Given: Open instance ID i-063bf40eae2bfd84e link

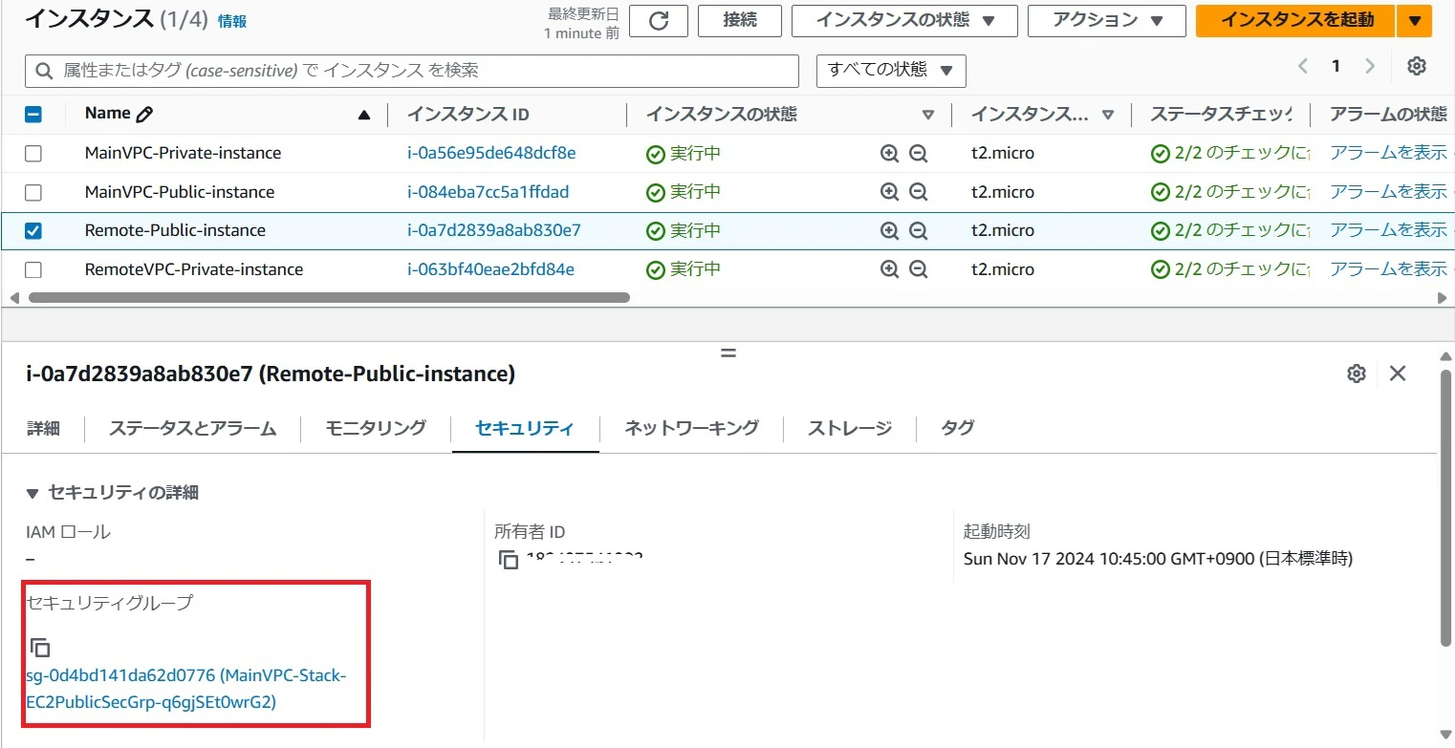Looking at the screenshot, I should tap(490, 269).
